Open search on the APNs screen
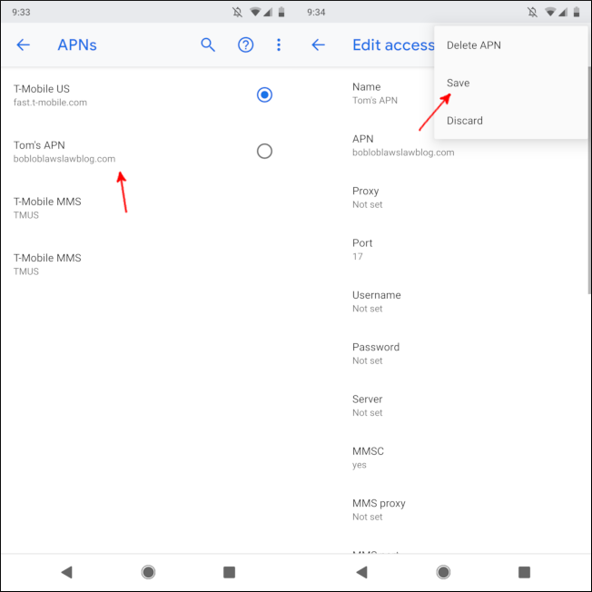This screenshot has height=592, width=592. pos(208,44)
